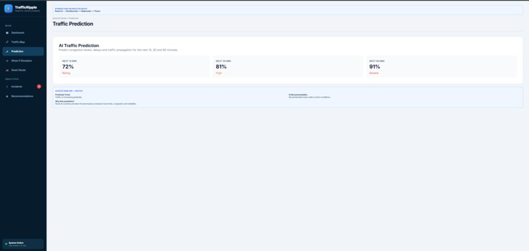This screenshot has height=251, width=529.
Task: Click the orange High status label
Action: point(219,73)
